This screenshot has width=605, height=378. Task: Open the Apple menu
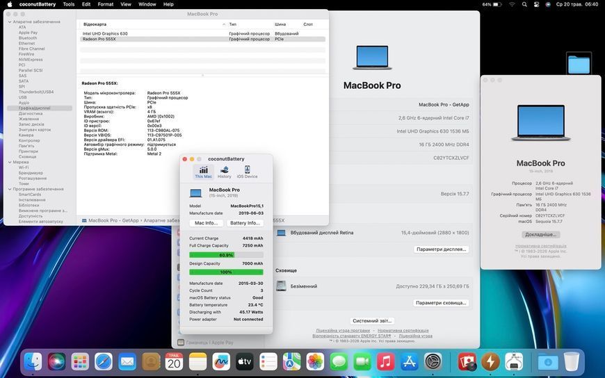click(10, 4)
